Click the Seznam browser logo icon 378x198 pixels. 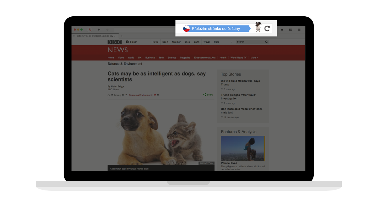90,30
